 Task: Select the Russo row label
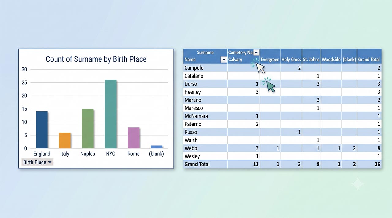[x=191, y=132]
